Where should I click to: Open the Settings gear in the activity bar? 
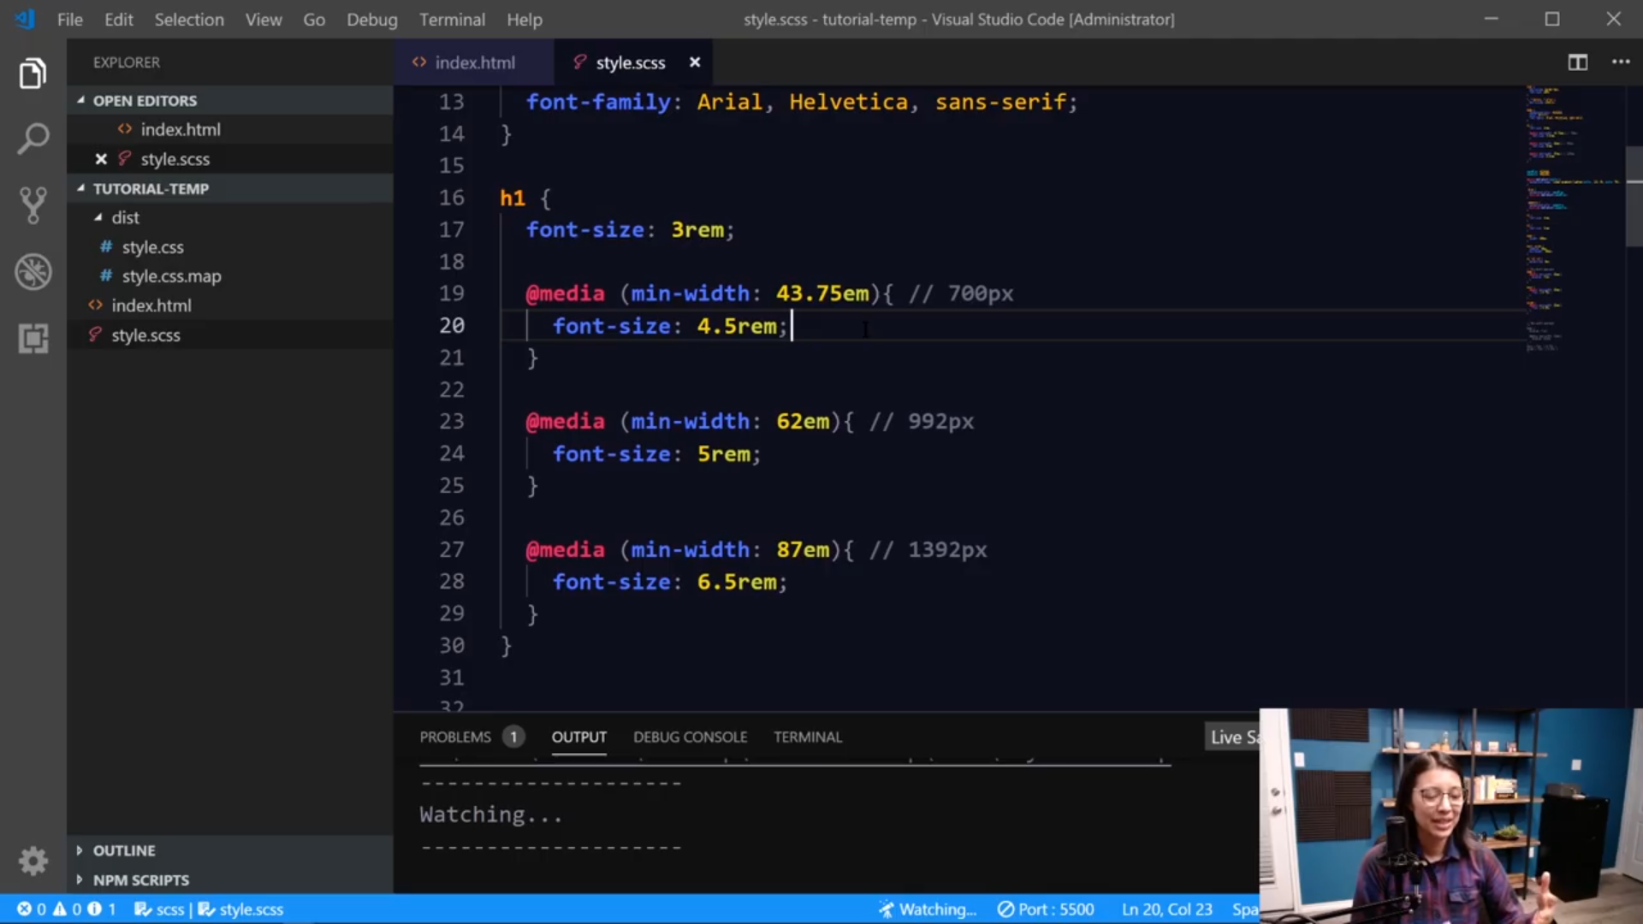pos(33,862)
